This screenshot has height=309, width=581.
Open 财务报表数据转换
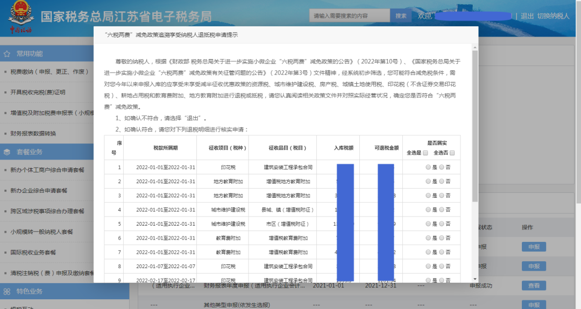tap(33, 134)
